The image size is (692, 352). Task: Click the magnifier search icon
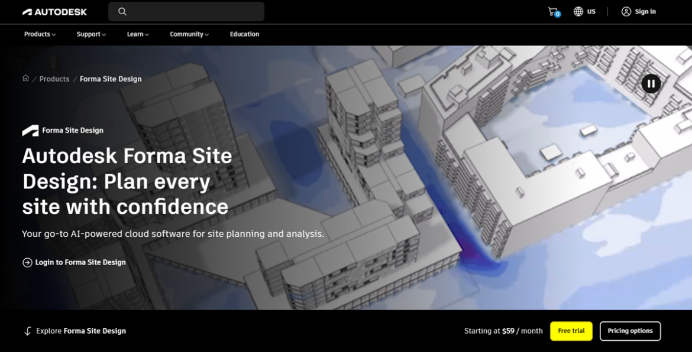(x=122, y=12)
